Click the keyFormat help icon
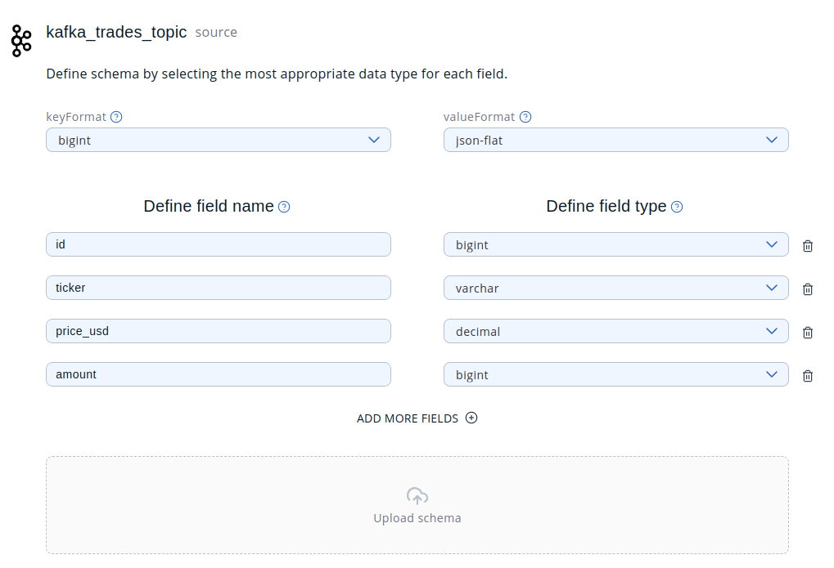This screenshot has height=568, width=834. pyautogui.click(x=116, y=117)
